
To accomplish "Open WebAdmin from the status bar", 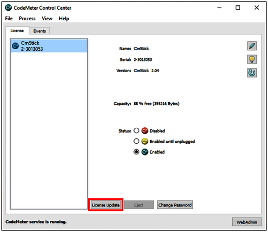I will [x=247, y=222].
